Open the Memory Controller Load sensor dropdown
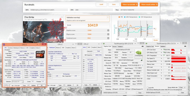190x96 pixels. [x=161, y=70]
